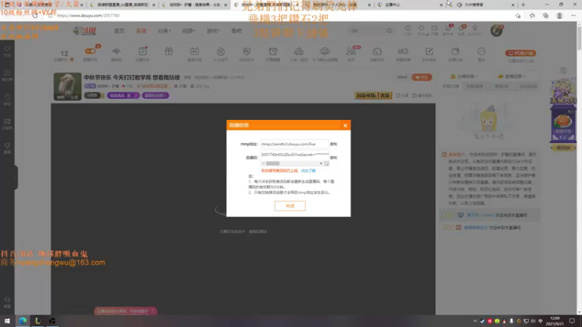Click the browser refresh button

tap(35, 15)
